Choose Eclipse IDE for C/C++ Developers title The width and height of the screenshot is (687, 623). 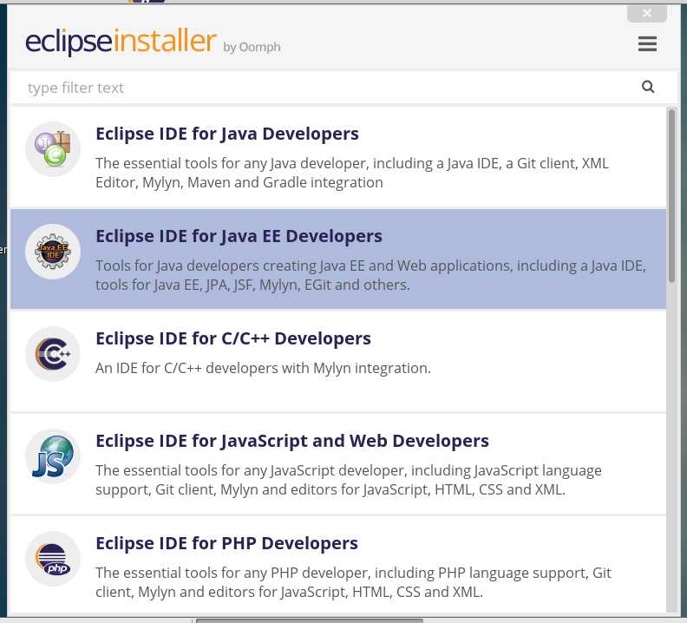pos(233,338)
